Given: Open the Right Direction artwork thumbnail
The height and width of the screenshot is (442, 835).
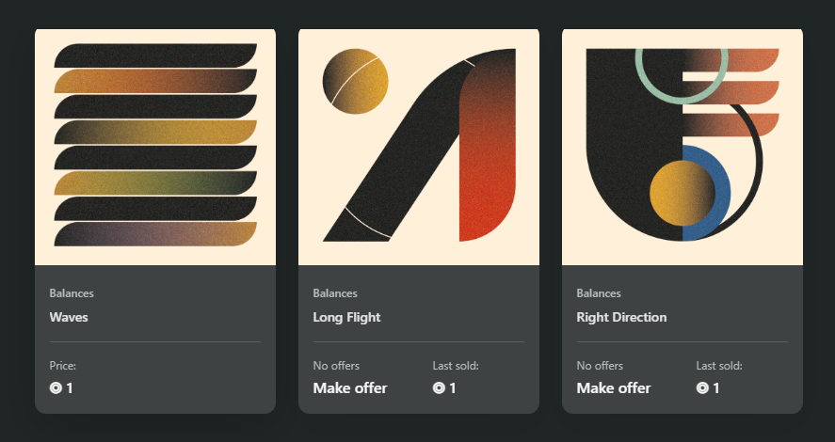Looking at the screenshot, I should (682, 147).
